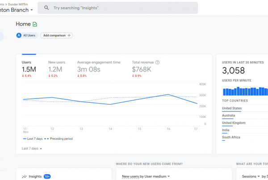Screen dimensions: 268x180
Task: Select the New users metric tab
Action: click(x=57, y=69)
